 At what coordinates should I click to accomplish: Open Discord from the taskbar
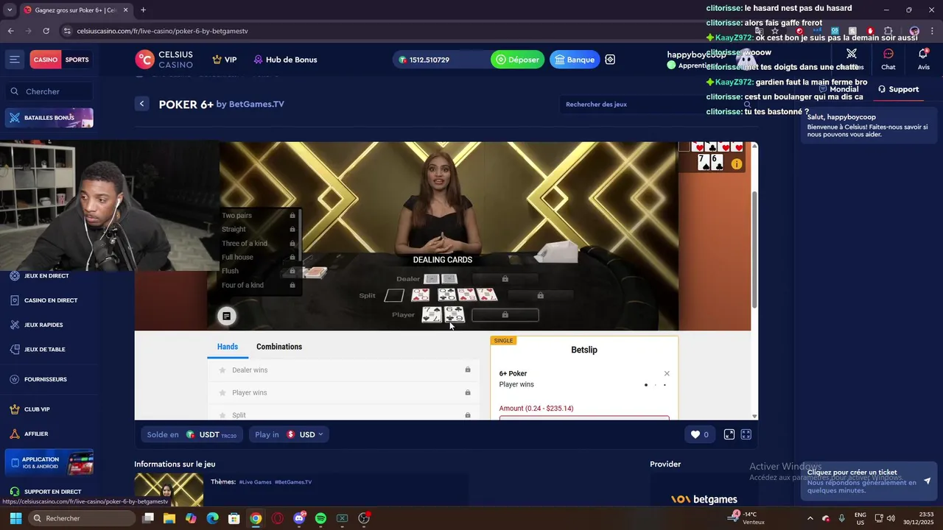pyautogui.click(x=299, y=518)
